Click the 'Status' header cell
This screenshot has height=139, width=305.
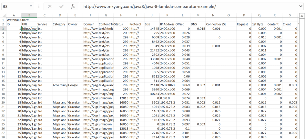(x=121, y=24)
